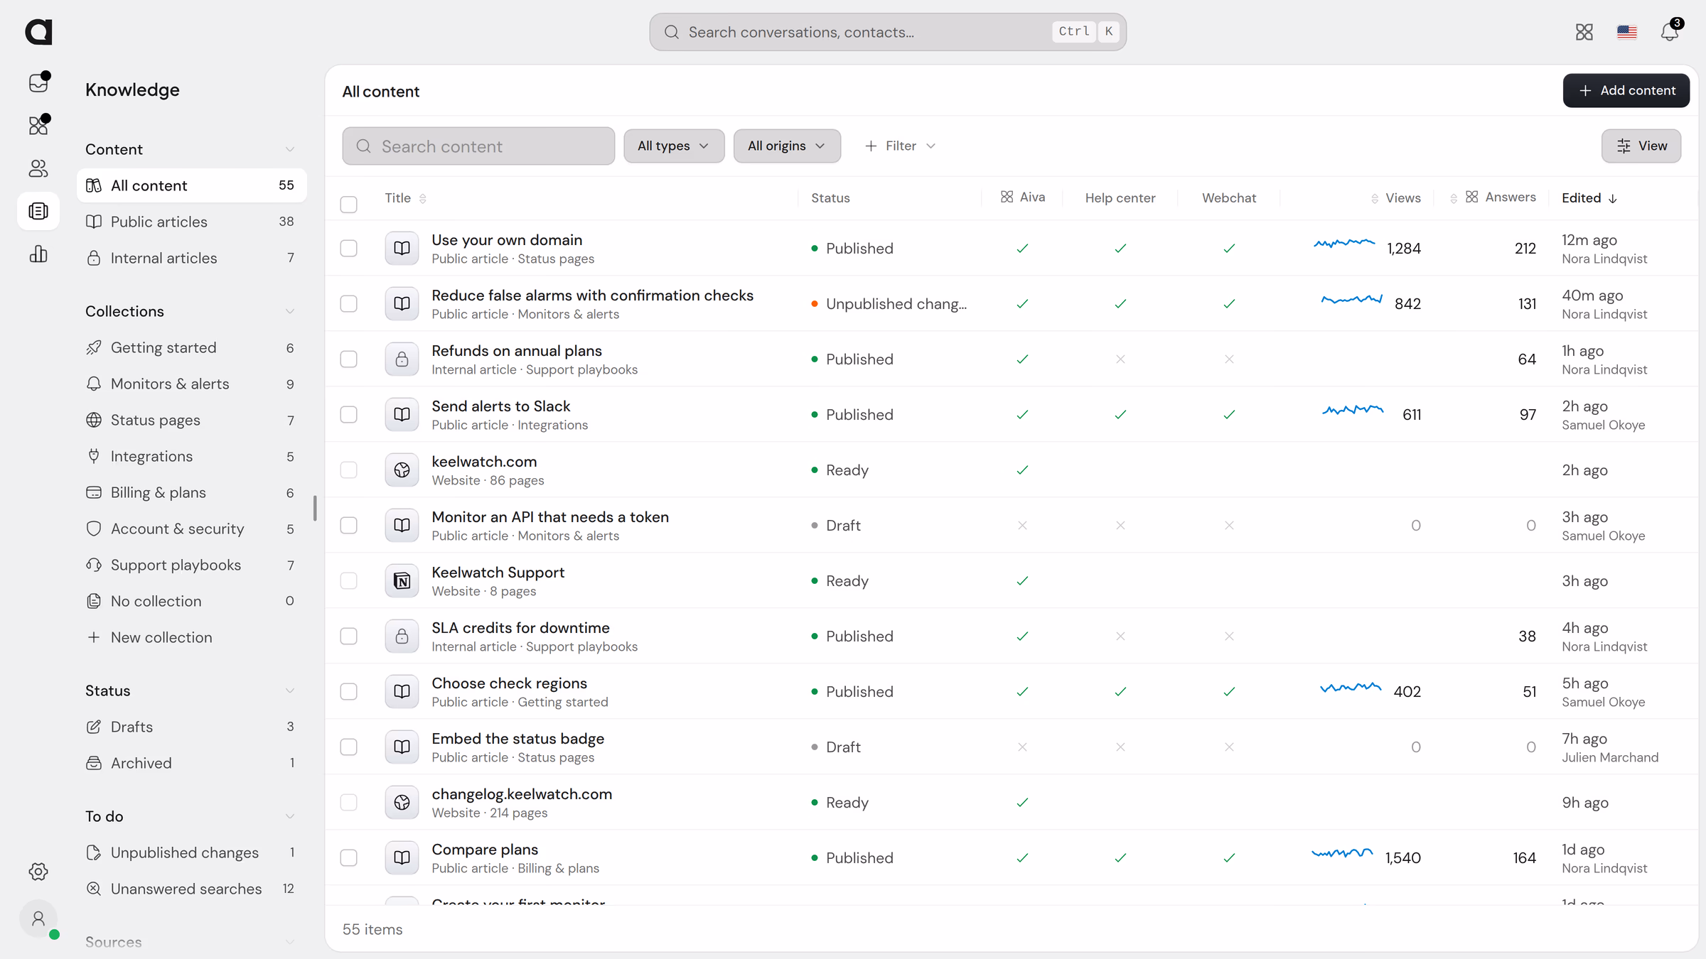Check the box for Reduce false alarms article
Viewport: 1706px width, 959px height.
[x=348, y=303]
